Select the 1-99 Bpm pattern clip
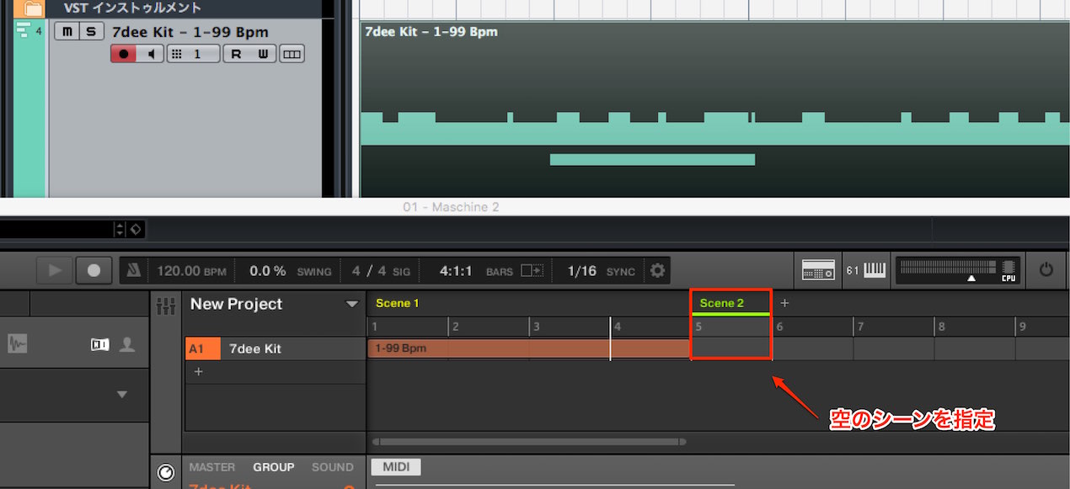The width and height of the screenshot is (1070, 489). [529, 348]
